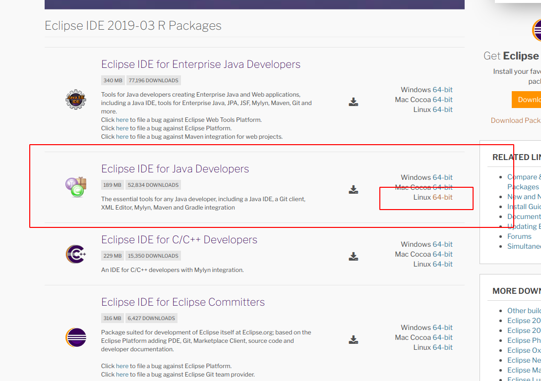Image resolution: width=541 pixels, height=381 pixels.
Task: Open Eclipse Oxygen link under More Downloads
Action: (524, 350)
